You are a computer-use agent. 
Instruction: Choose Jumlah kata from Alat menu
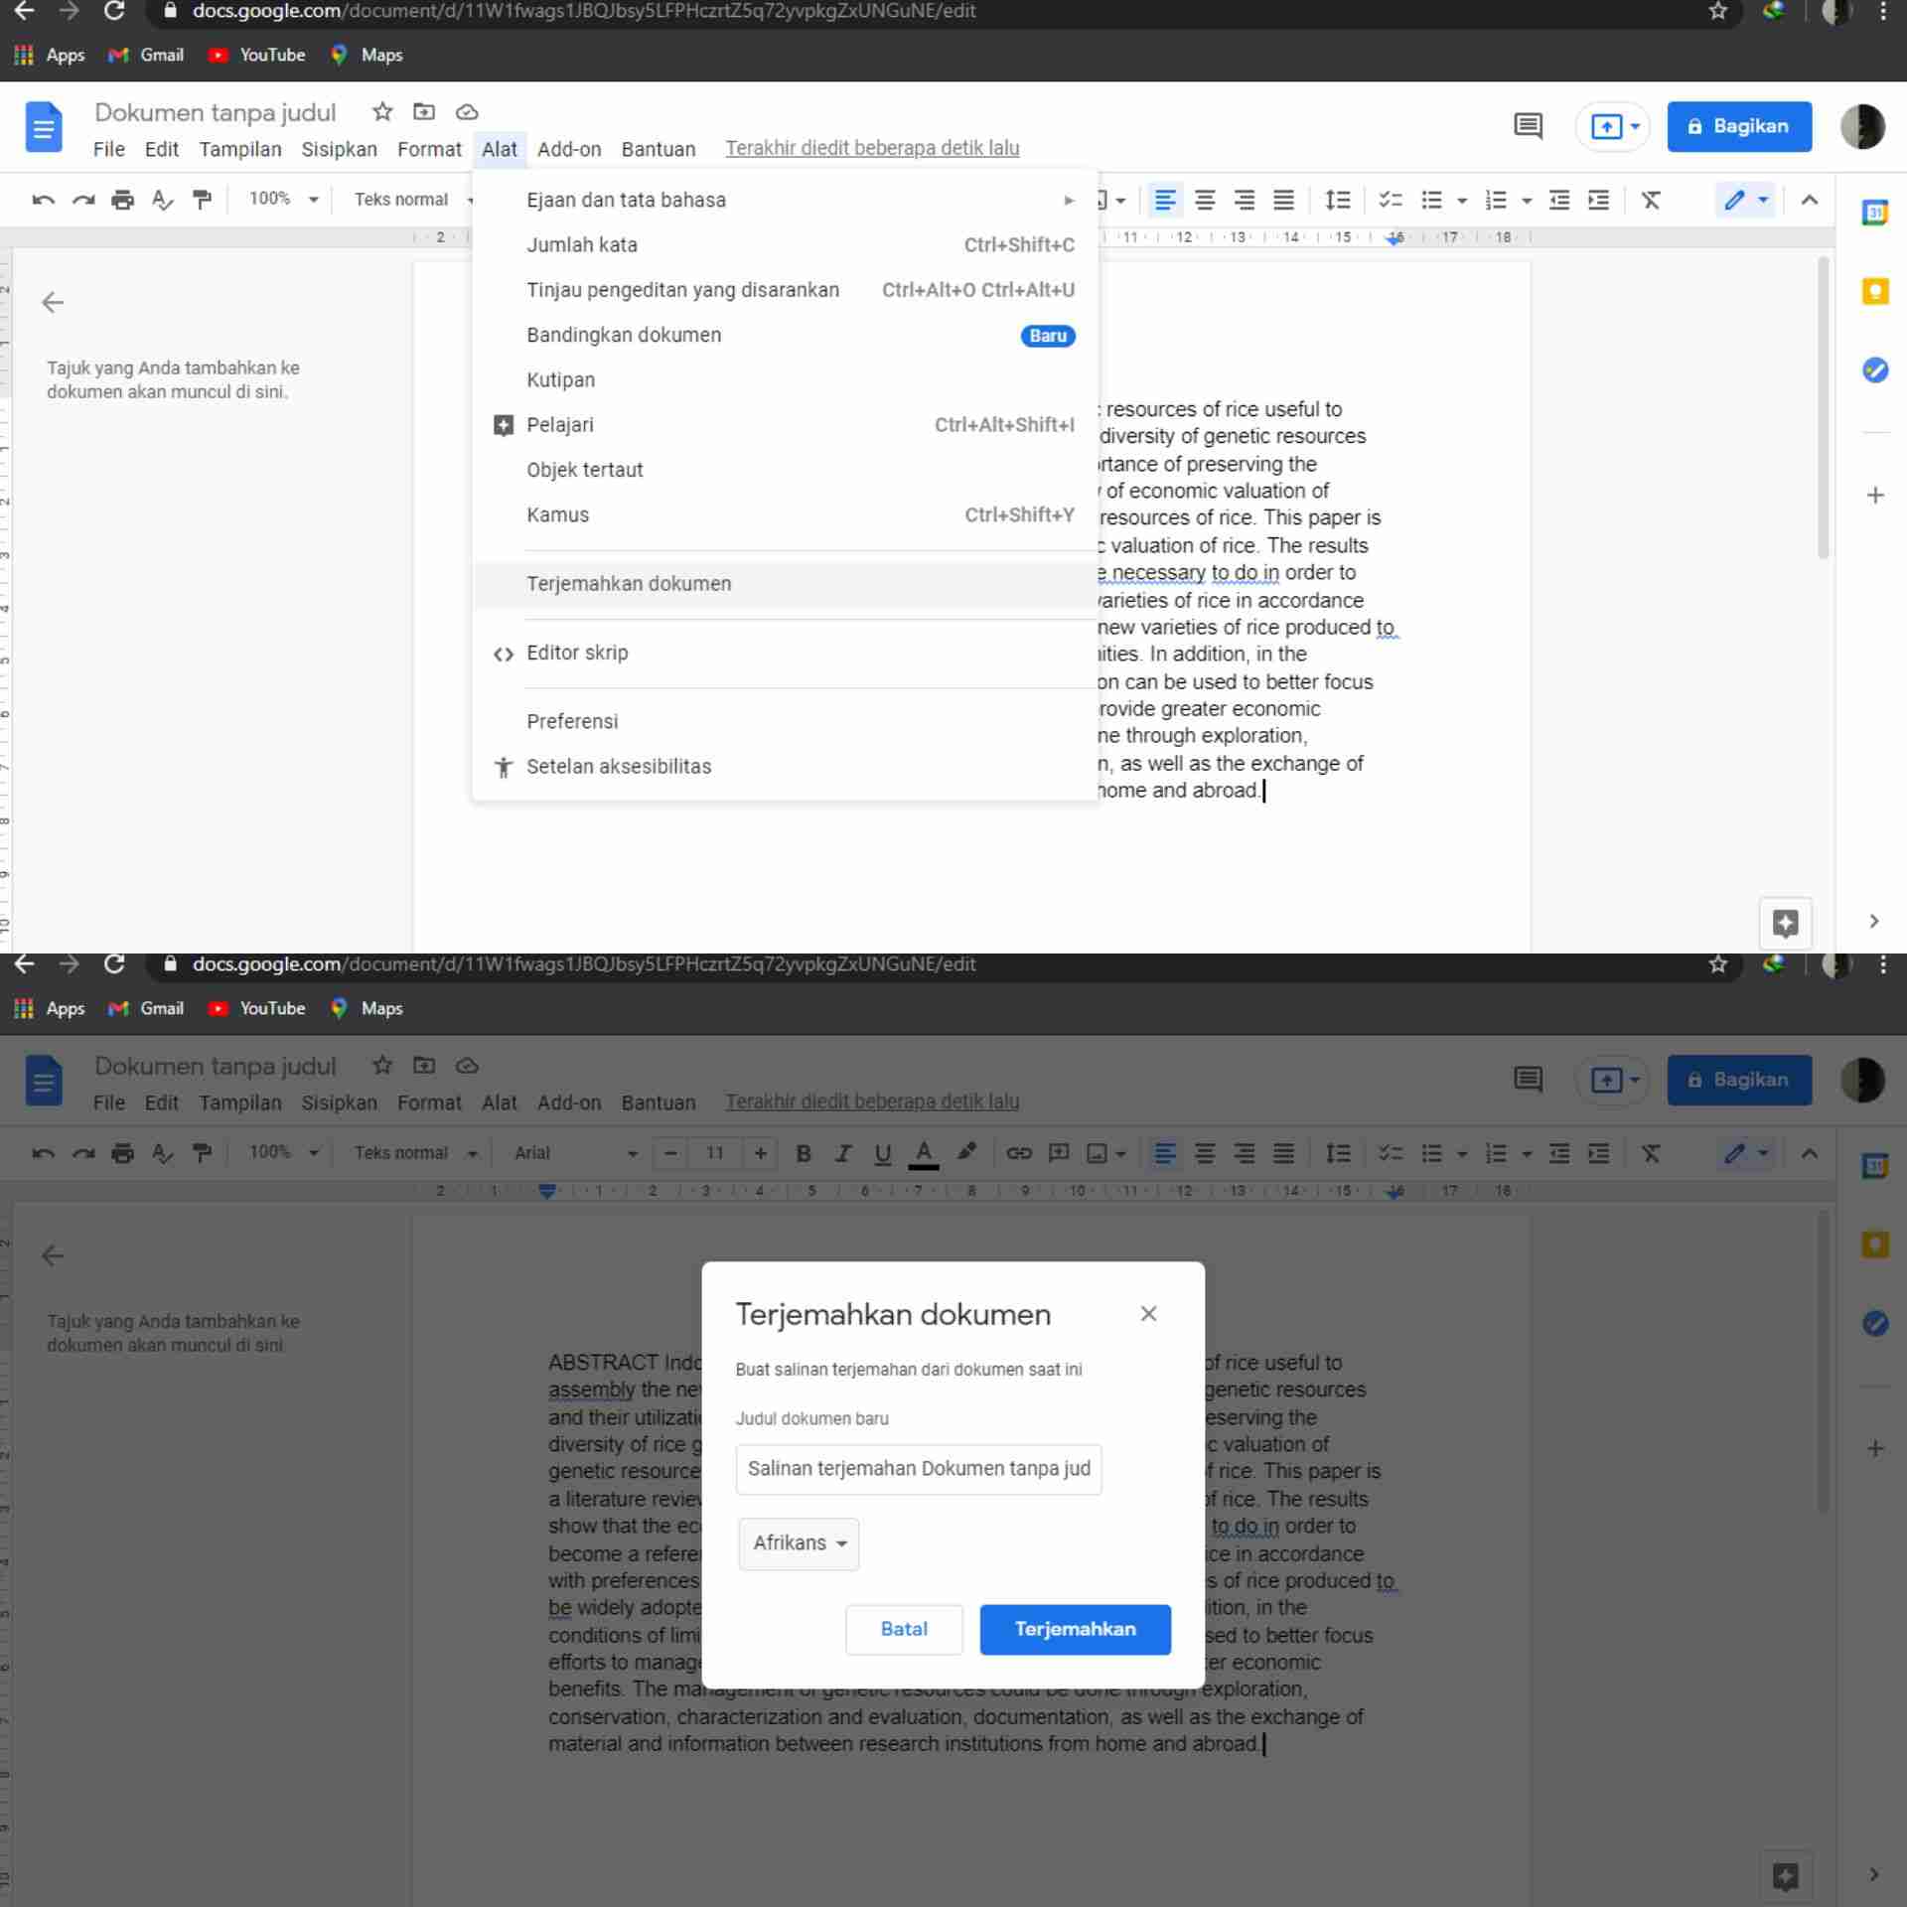(582, 245)
